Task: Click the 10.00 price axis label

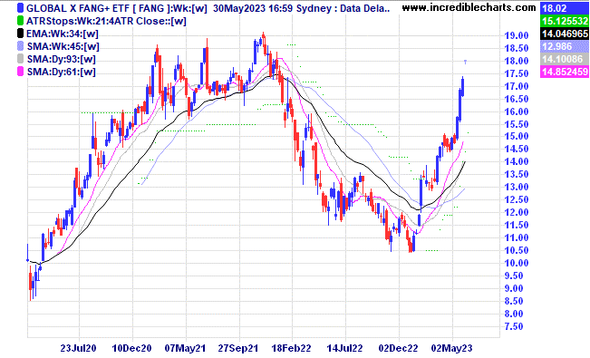Action: 517,263
